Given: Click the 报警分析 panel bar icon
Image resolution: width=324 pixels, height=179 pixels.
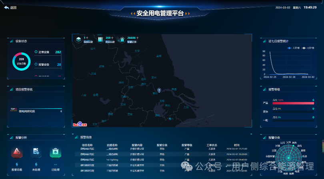Looking at the screenshot, I should pyautogui.click(x=12, y=137).
